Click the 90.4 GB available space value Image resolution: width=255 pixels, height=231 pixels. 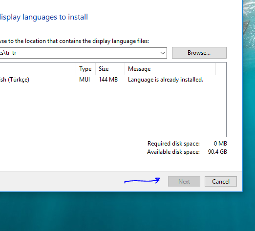coord(217,152)
